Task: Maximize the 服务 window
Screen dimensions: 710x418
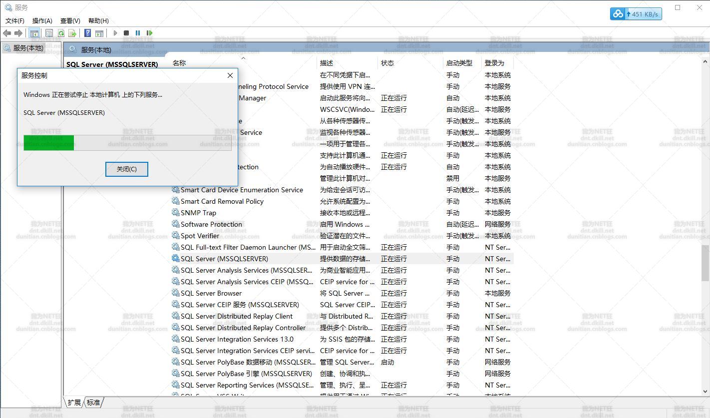Action: pyautogui.click(x=678, y=7)
